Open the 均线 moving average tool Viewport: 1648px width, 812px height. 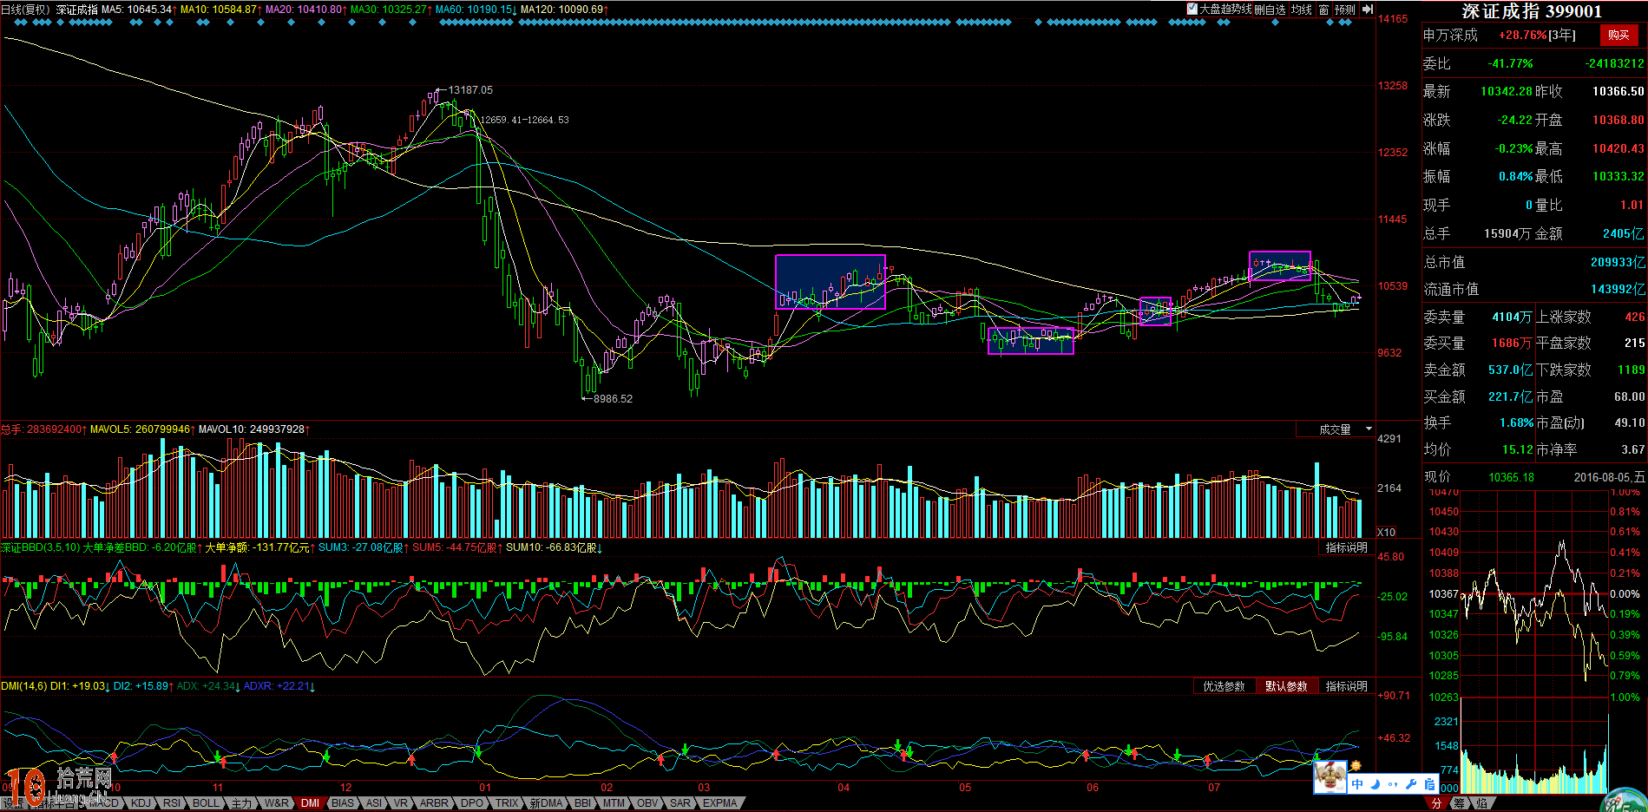coord(1301,10)
